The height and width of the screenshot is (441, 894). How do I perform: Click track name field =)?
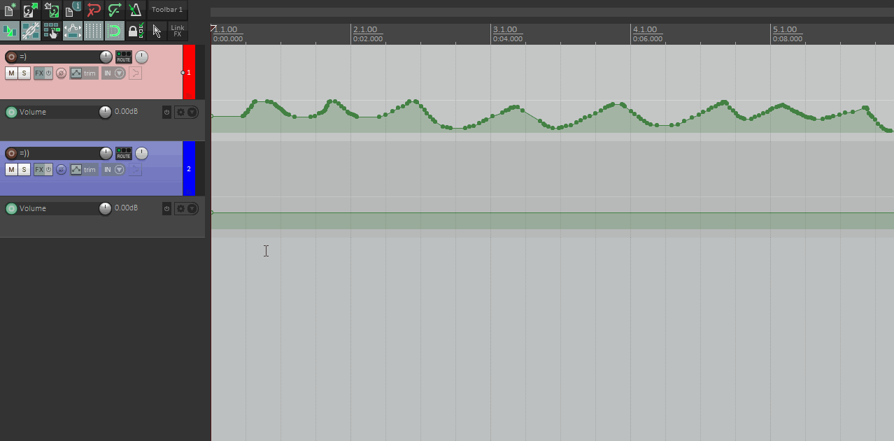(x=59, y=57)
